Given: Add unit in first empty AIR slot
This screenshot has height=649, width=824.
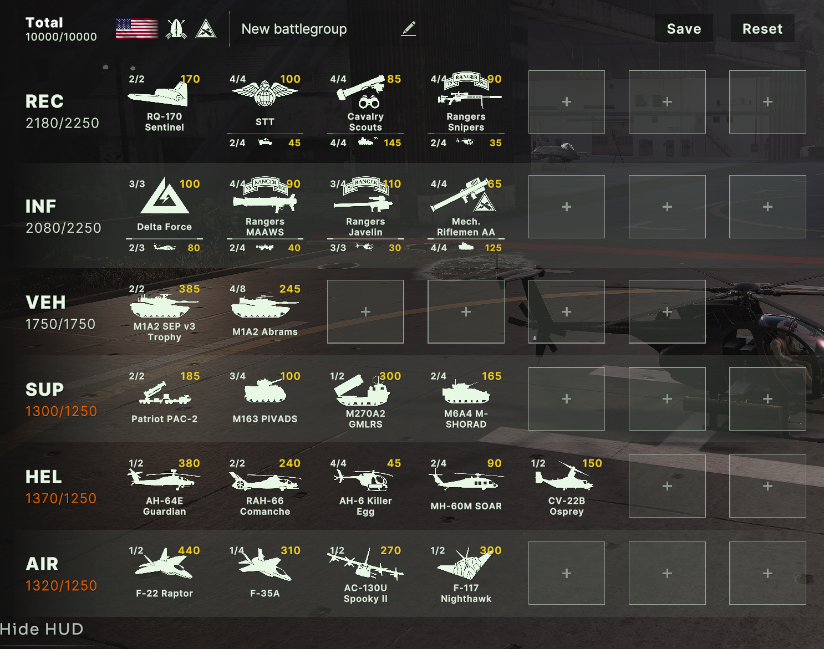Looking at the screenshot, I should click(x=567, y=573).
